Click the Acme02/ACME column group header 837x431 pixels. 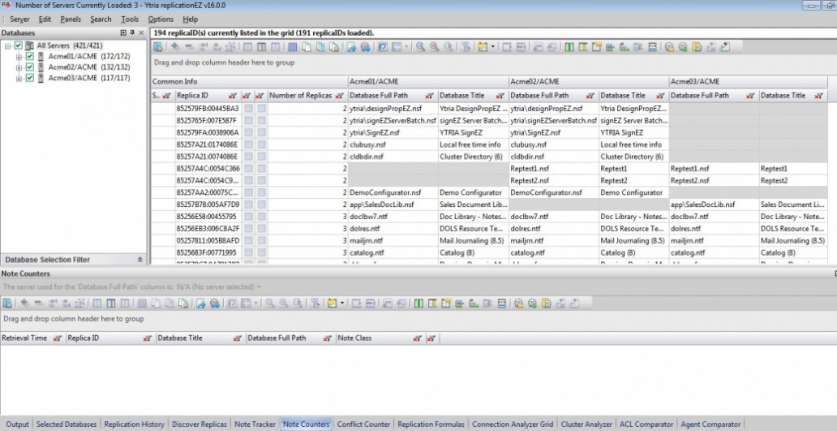coord(588,82)
